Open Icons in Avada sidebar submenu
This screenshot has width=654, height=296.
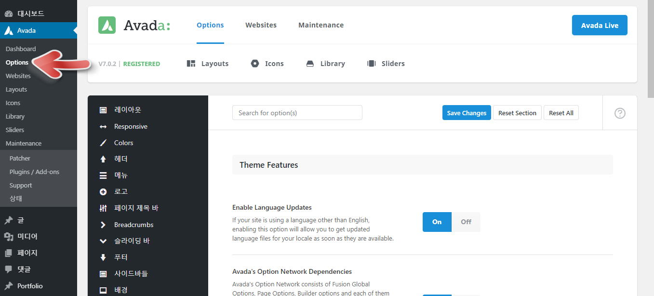(x=13, y=103)
